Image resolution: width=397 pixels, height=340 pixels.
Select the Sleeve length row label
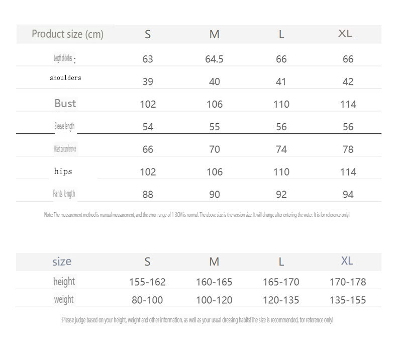coord(64,126)
